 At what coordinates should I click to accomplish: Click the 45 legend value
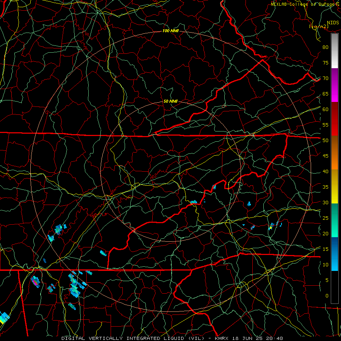[x=325, y=156]
